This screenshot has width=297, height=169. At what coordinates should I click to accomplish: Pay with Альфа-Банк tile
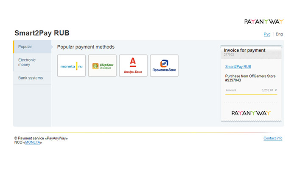point(133,65)
